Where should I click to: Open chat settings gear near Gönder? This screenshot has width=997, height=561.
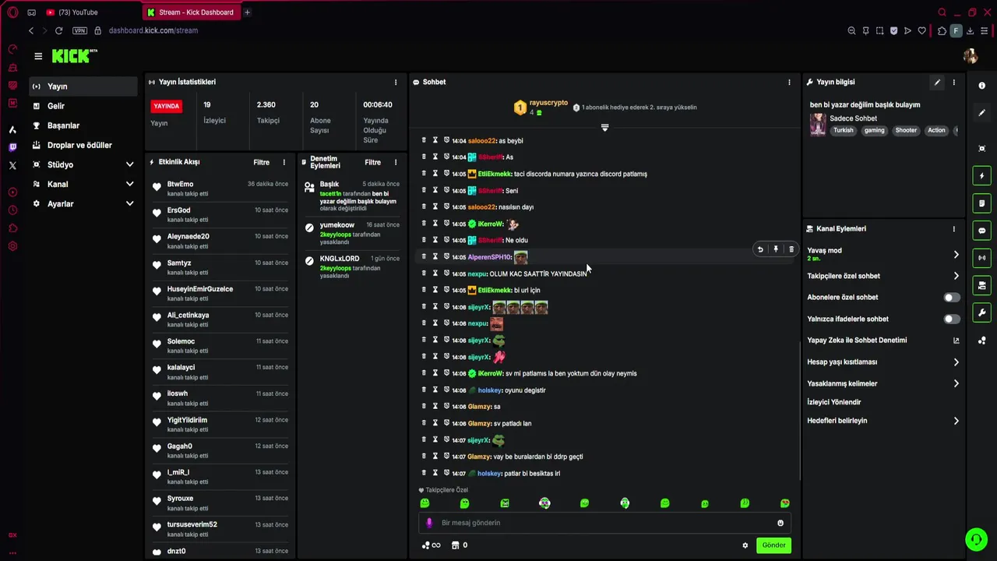(745, 545)
